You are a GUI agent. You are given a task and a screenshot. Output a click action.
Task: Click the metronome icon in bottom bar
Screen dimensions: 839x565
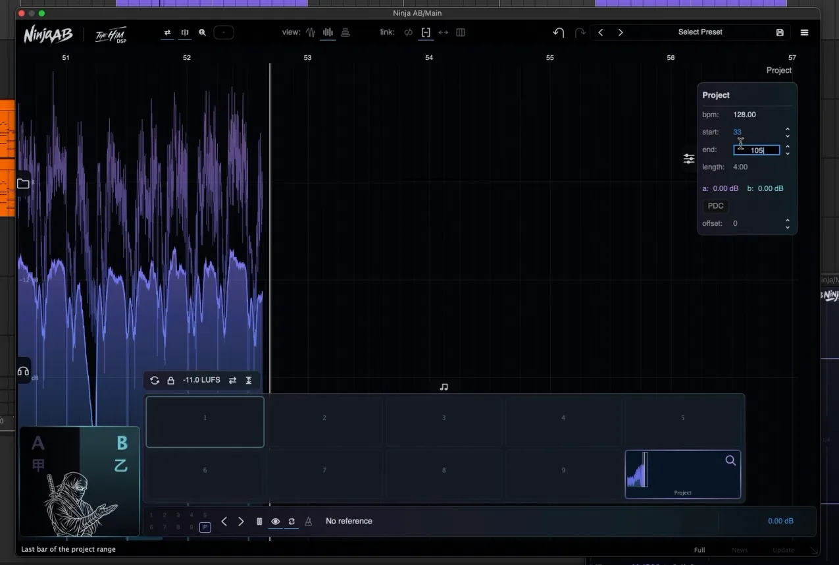click(308, 522)
